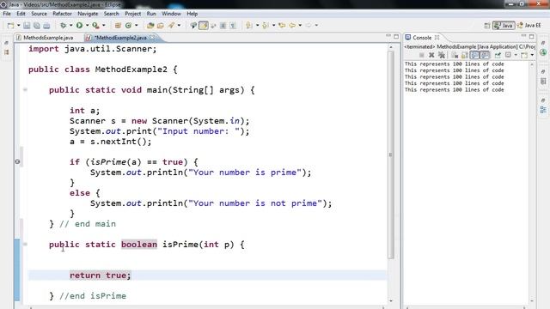The width and height of the screenshot is (550, 309).
Task: Click the Search flashlight icon
Action: pyautogui.click(x=171, y=25)
